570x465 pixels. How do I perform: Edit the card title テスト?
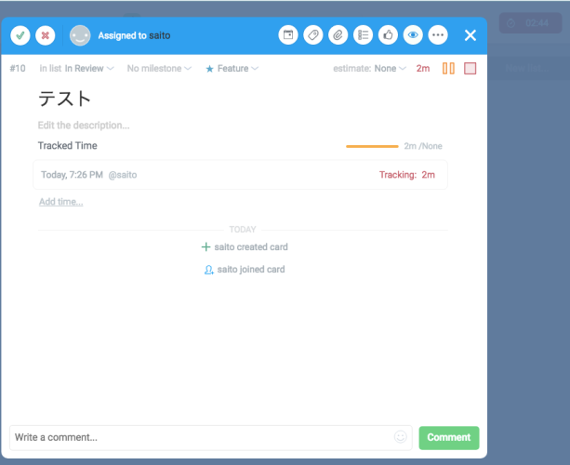tap(64, 99)
